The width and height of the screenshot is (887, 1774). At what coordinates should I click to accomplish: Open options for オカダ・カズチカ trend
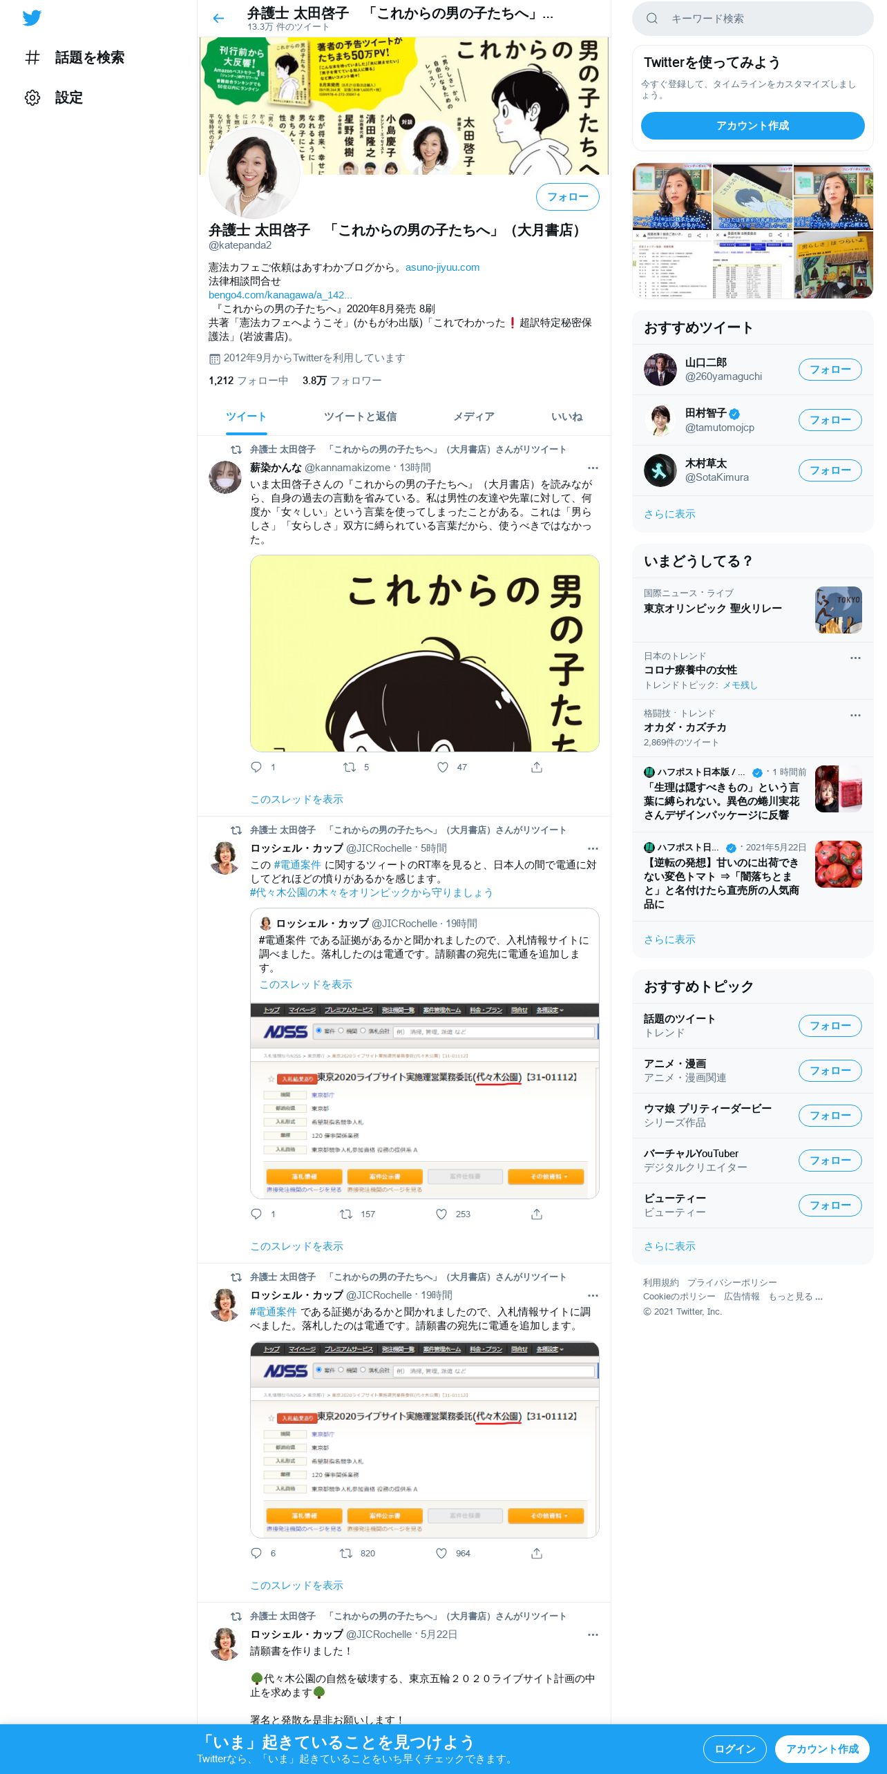(x=855, y=715)
